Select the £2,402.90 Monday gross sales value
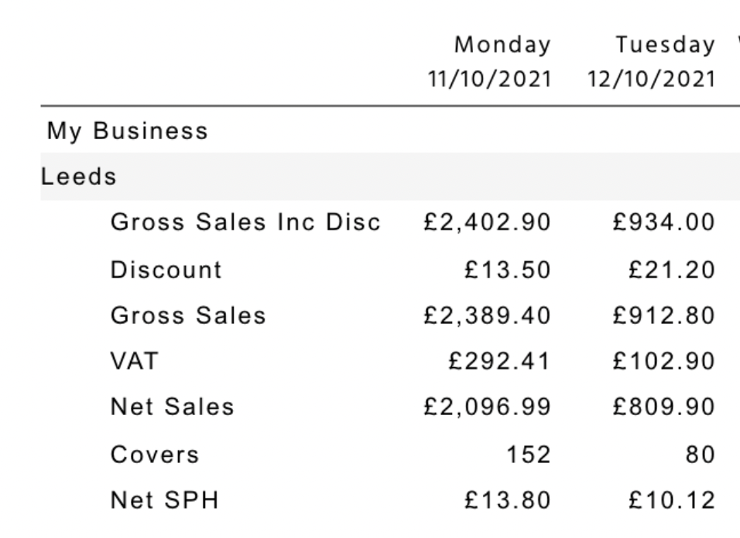The image size is (740, 538). tap(486, 223)
